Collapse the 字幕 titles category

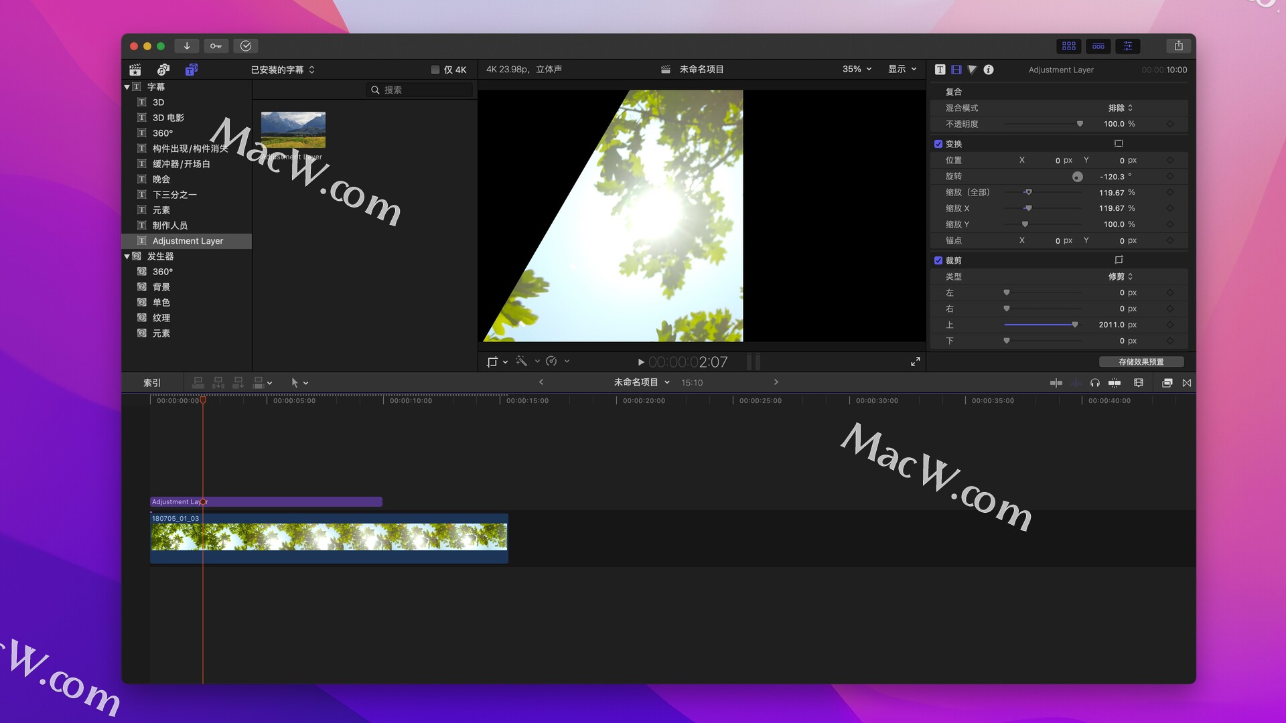click(127, 87)
